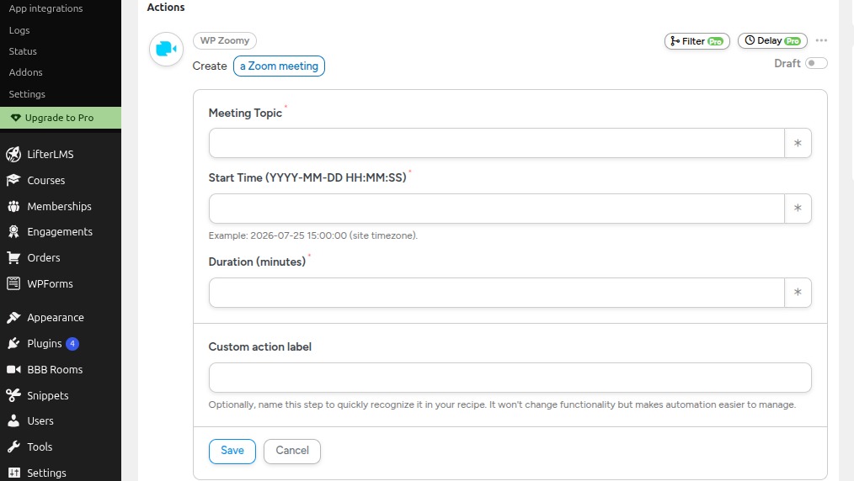Click the Duration token asterisk button
The height and width of the screenshot is (481, 854).
tap(798, 293)
